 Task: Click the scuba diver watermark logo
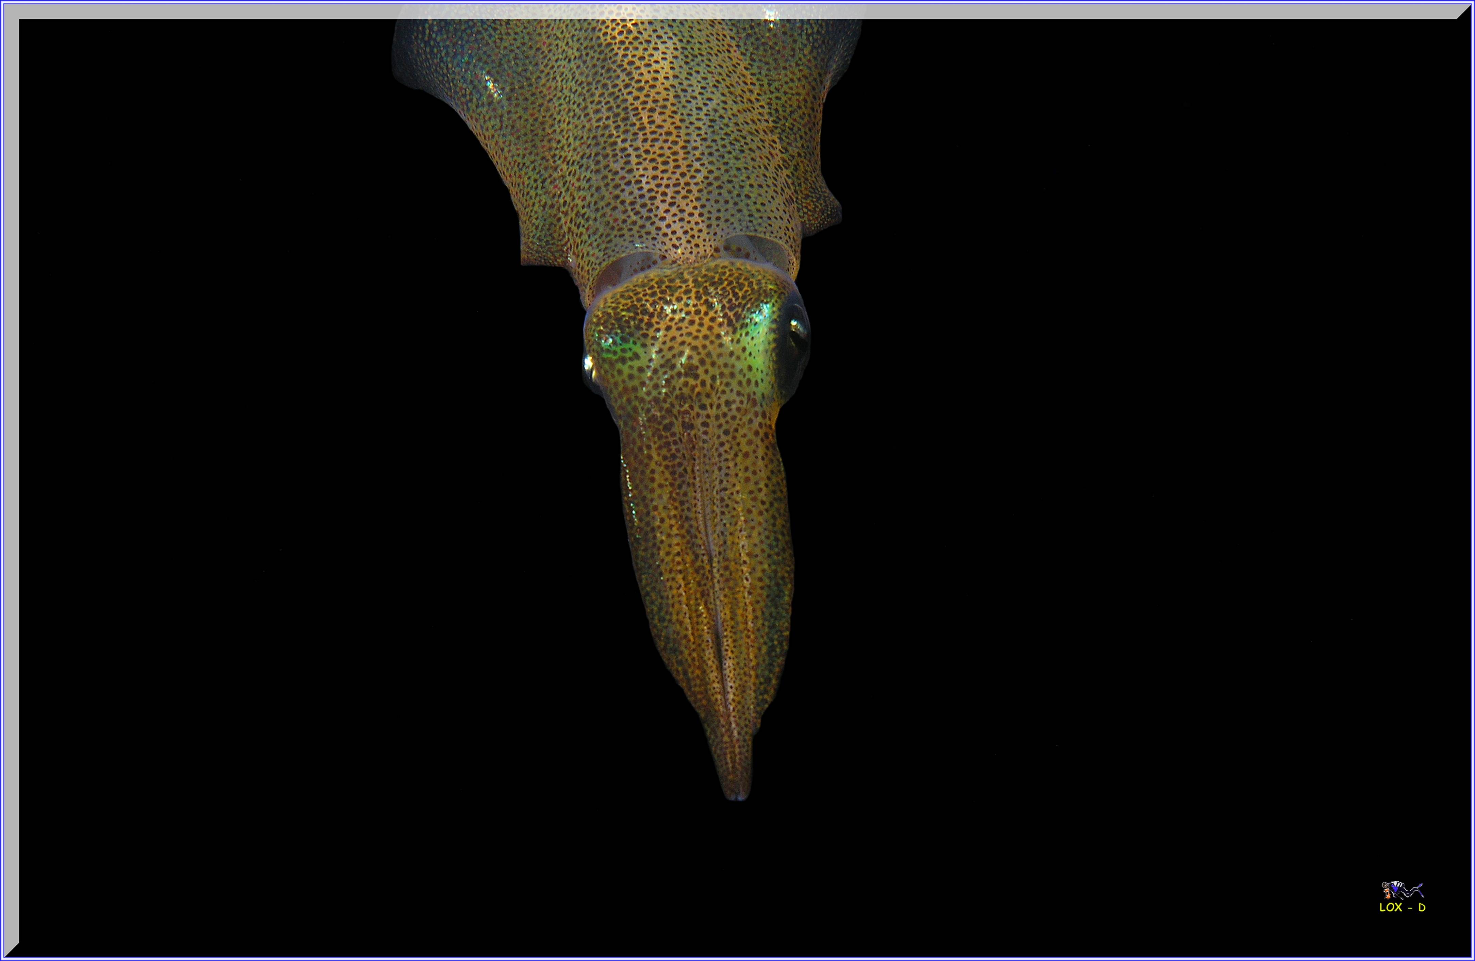click(1402, 890)
